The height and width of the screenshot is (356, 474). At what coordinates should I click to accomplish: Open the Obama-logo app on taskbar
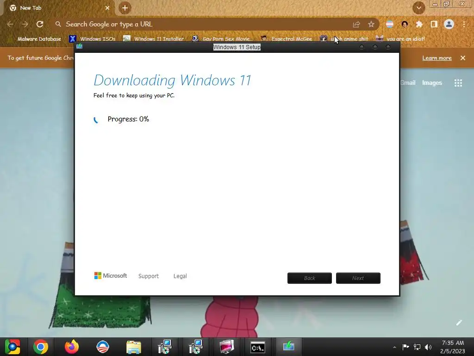[102, 347]
